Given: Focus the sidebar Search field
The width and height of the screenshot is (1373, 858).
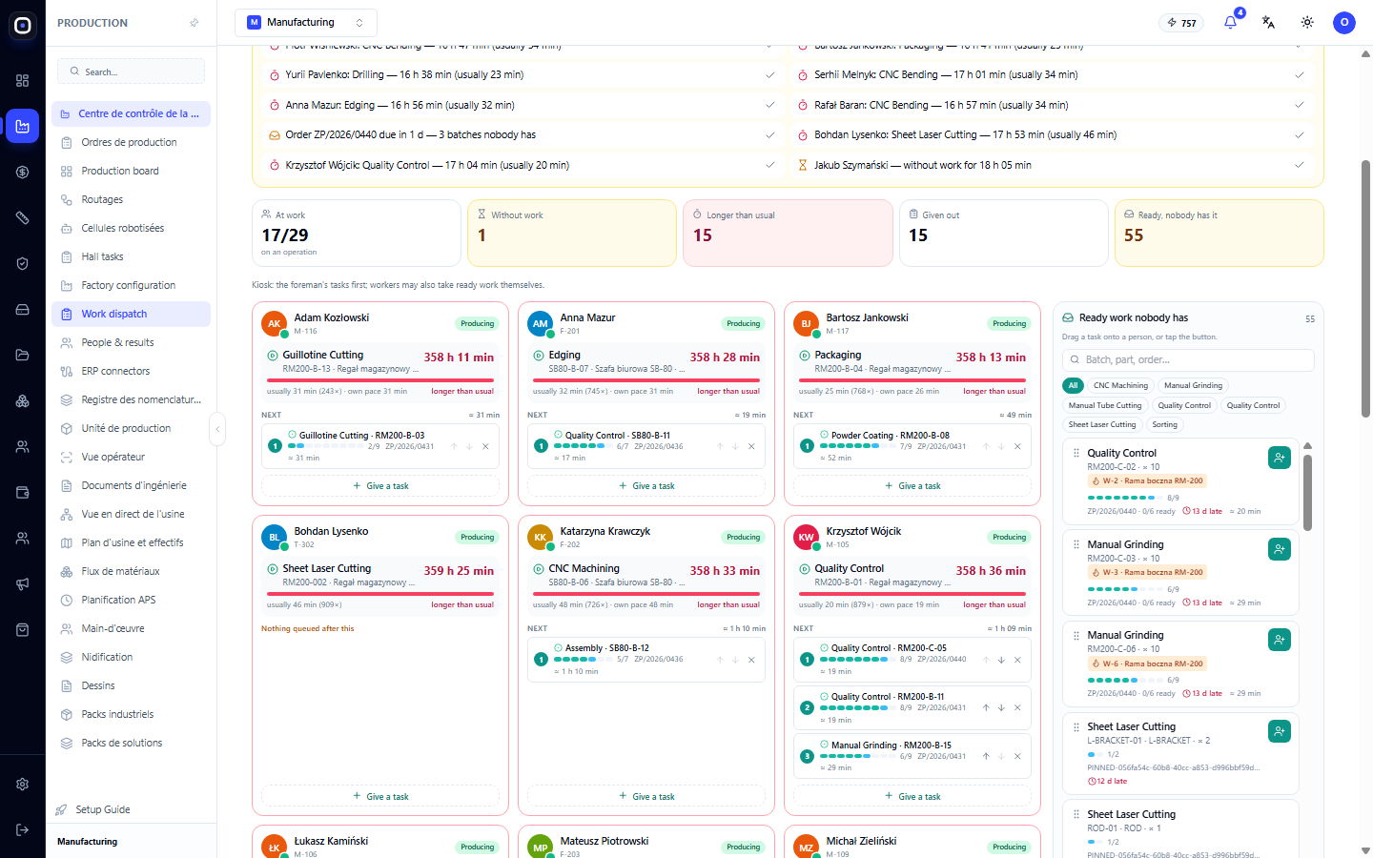Looking at the screenshot, I should coord(132,71).
